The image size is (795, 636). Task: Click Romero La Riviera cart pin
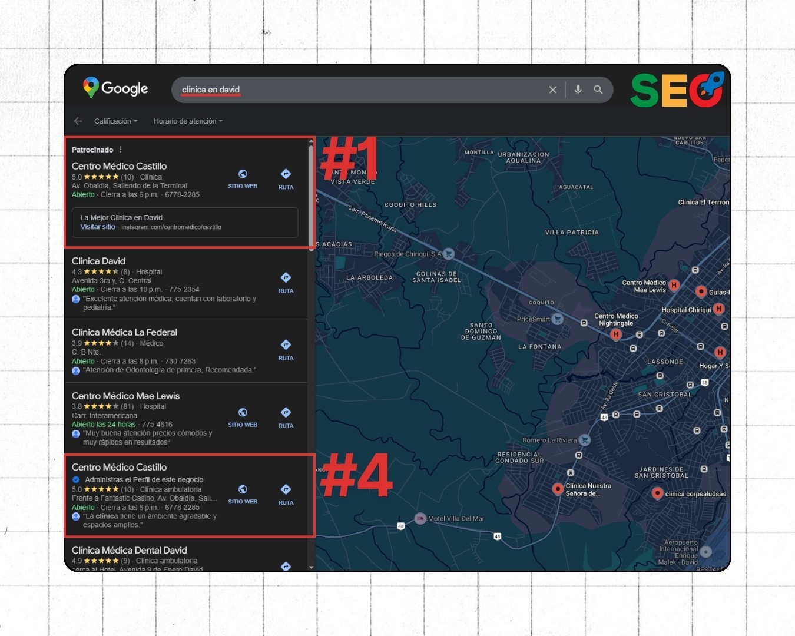point(584,439)
